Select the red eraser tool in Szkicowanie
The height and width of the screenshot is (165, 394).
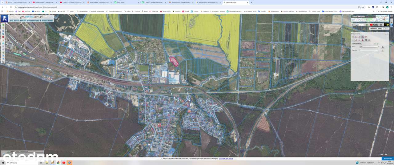point(366,37)
